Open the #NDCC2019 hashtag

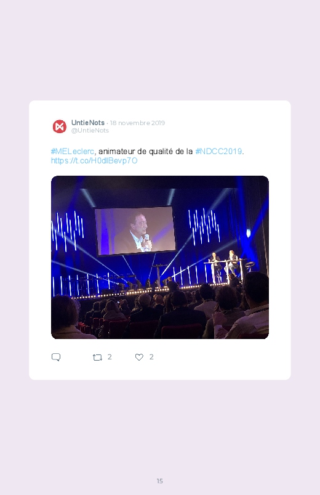tap(219, 152)
